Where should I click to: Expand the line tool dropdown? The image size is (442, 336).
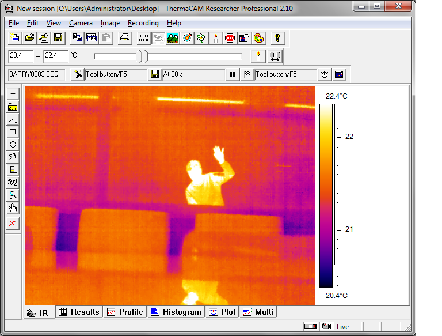[13, 119]
